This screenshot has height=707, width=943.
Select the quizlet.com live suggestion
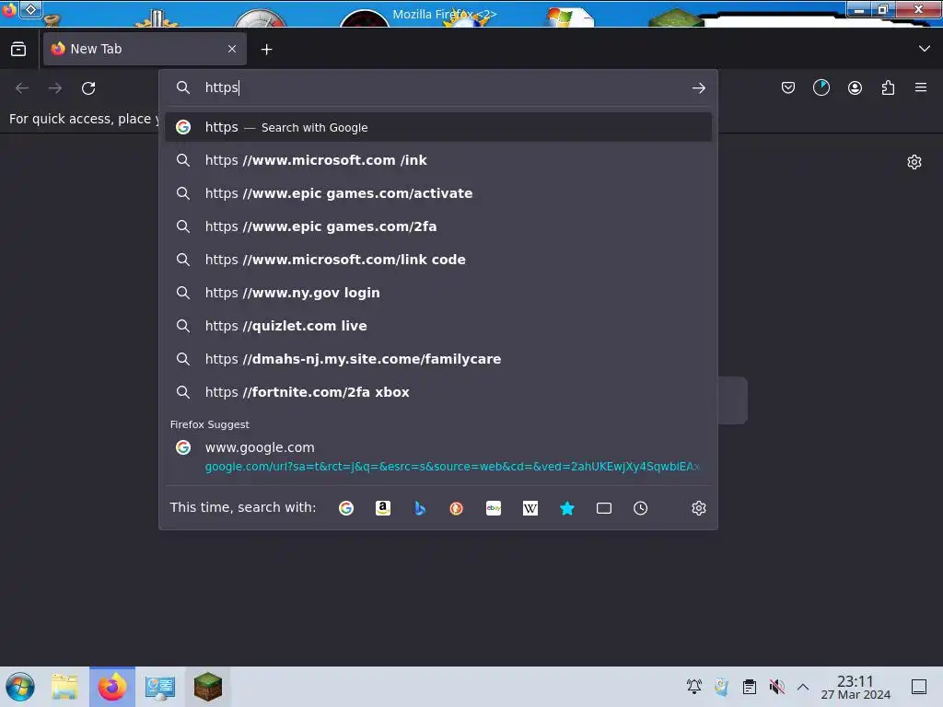[438, 325]
